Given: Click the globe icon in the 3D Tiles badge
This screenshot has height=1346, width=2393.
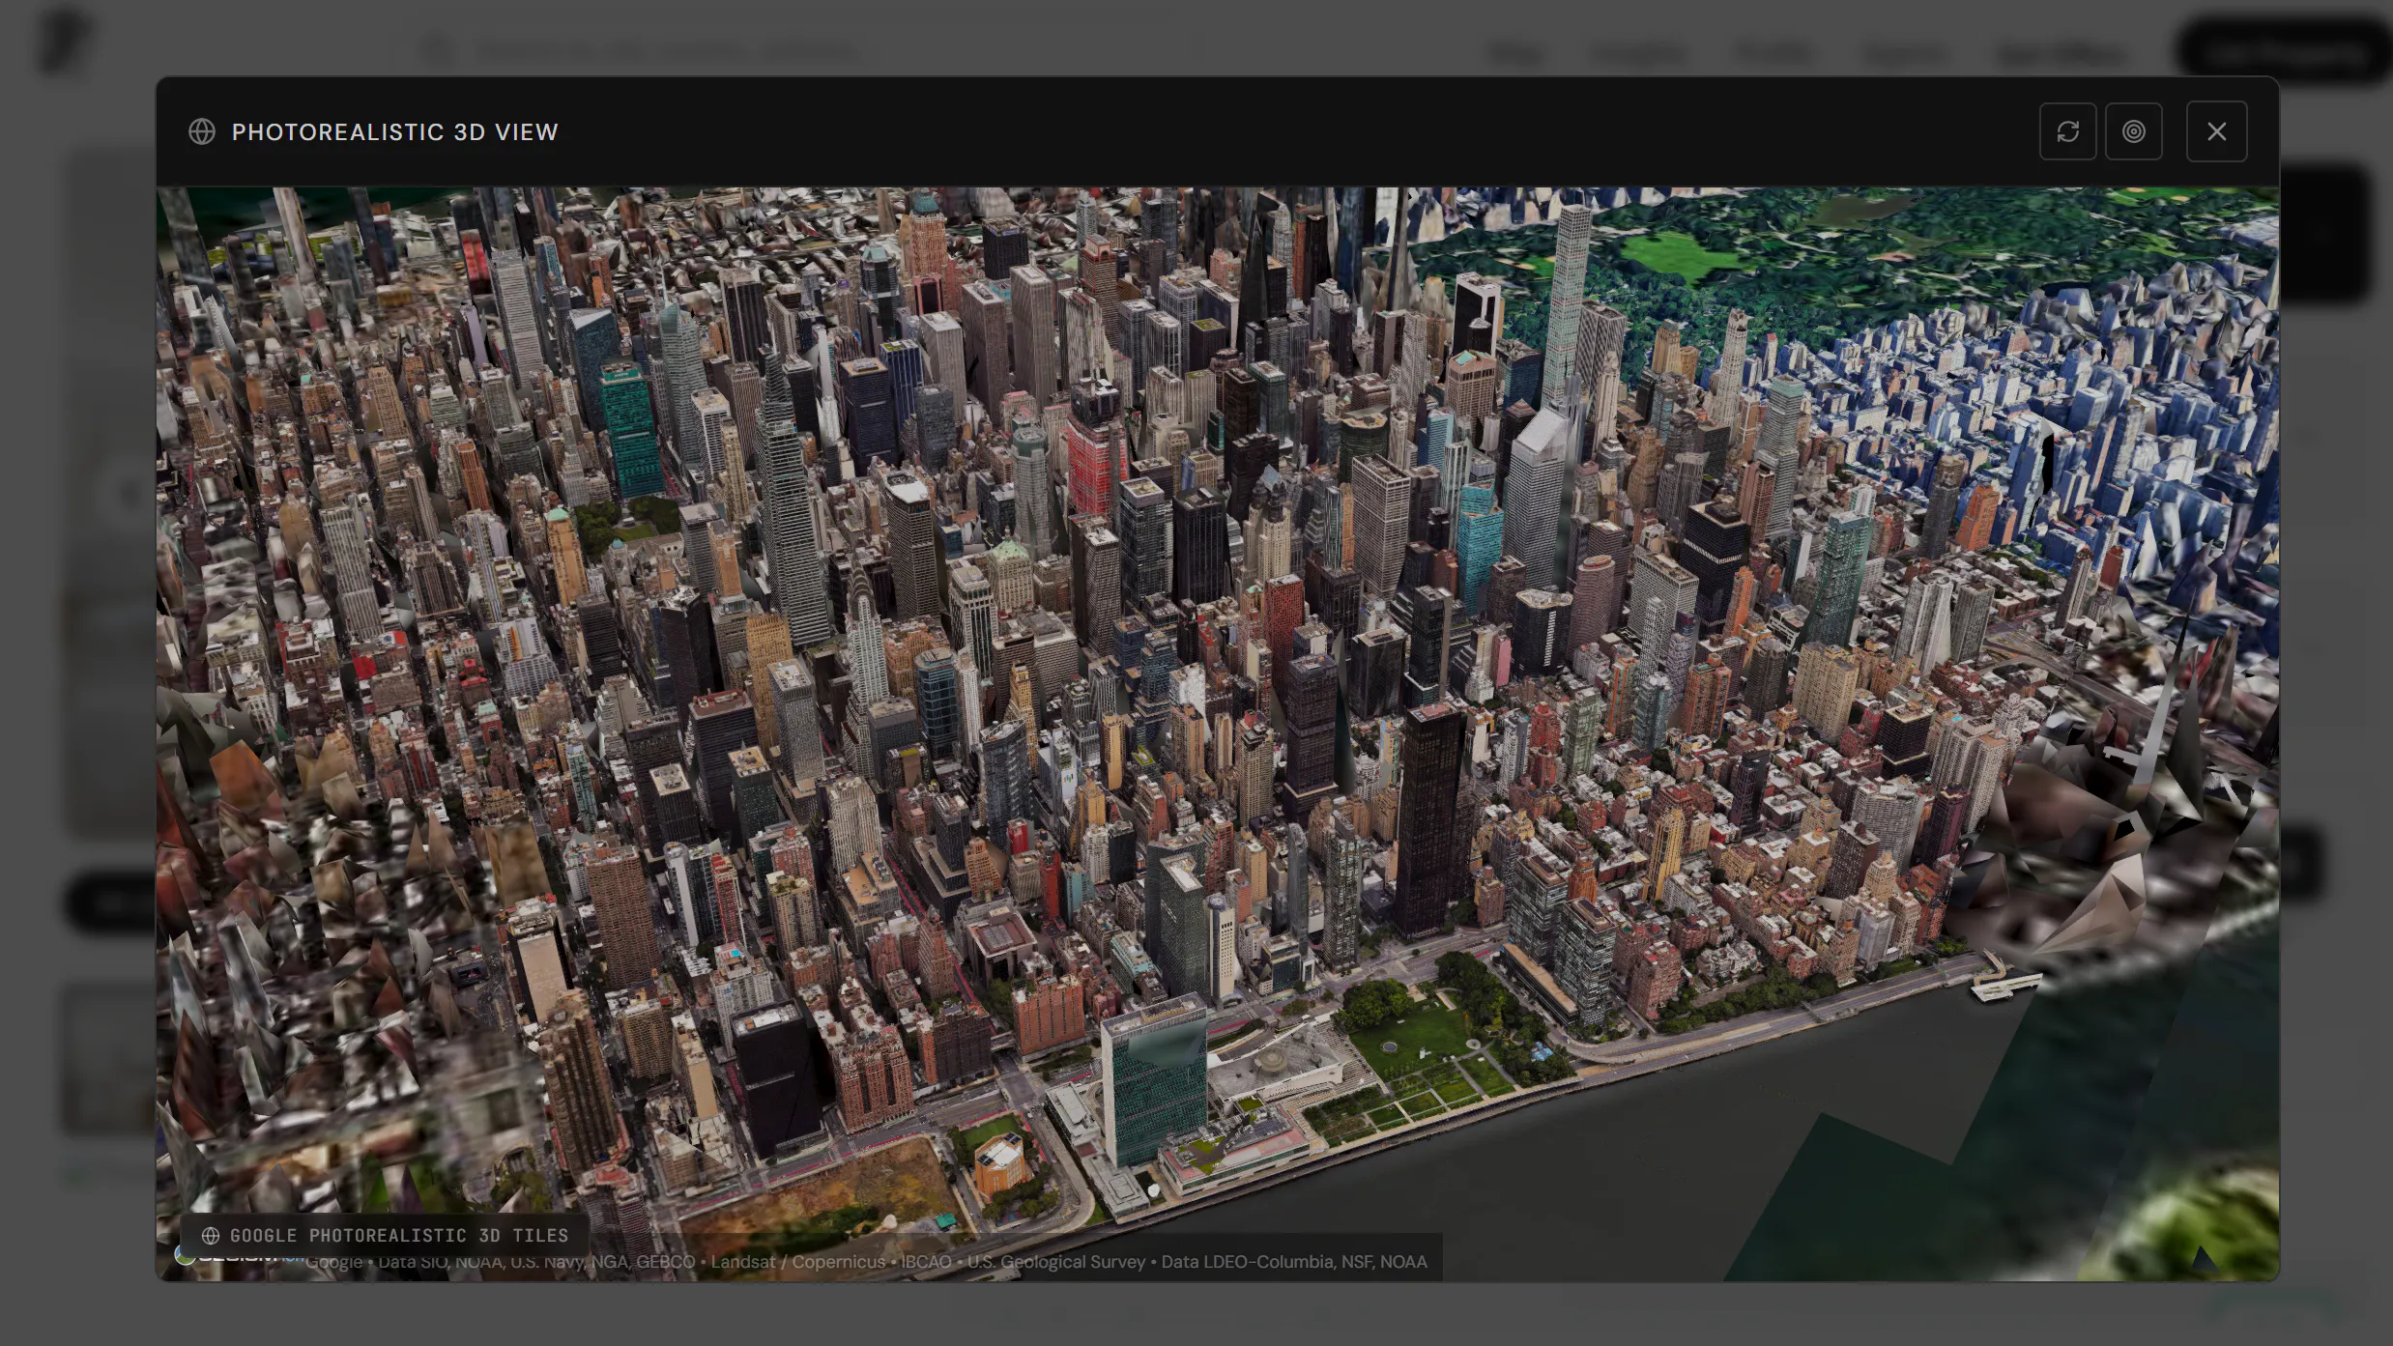Looking at the screenshot, I should (x=210, y=1236).
